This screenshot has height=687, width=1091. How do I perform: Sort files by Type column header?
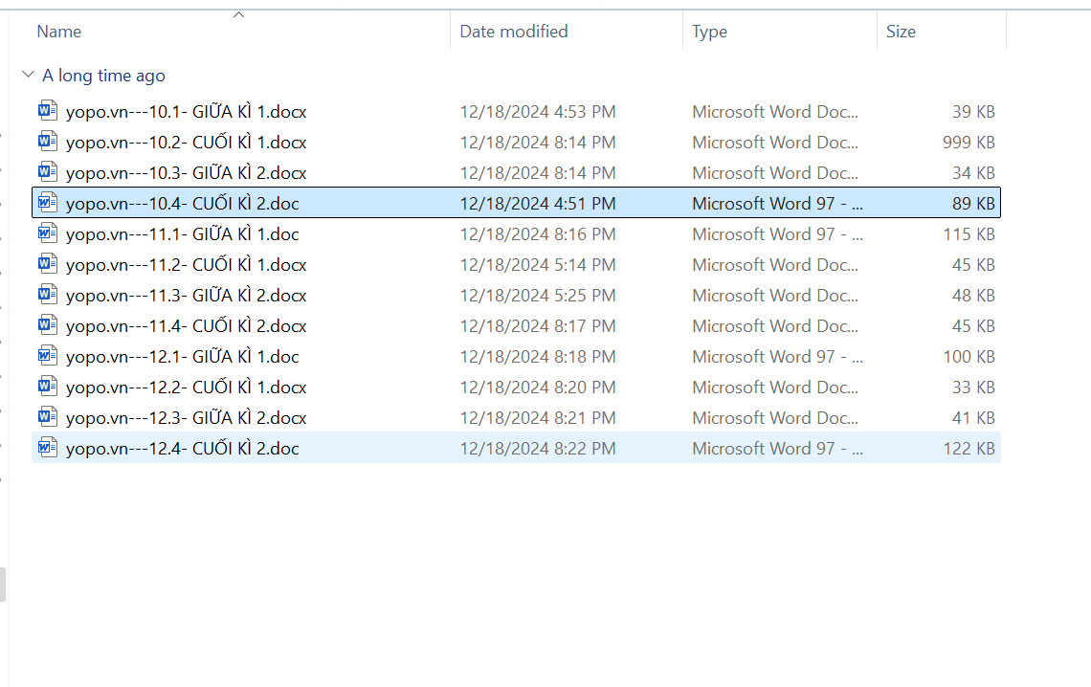(709, 32)
